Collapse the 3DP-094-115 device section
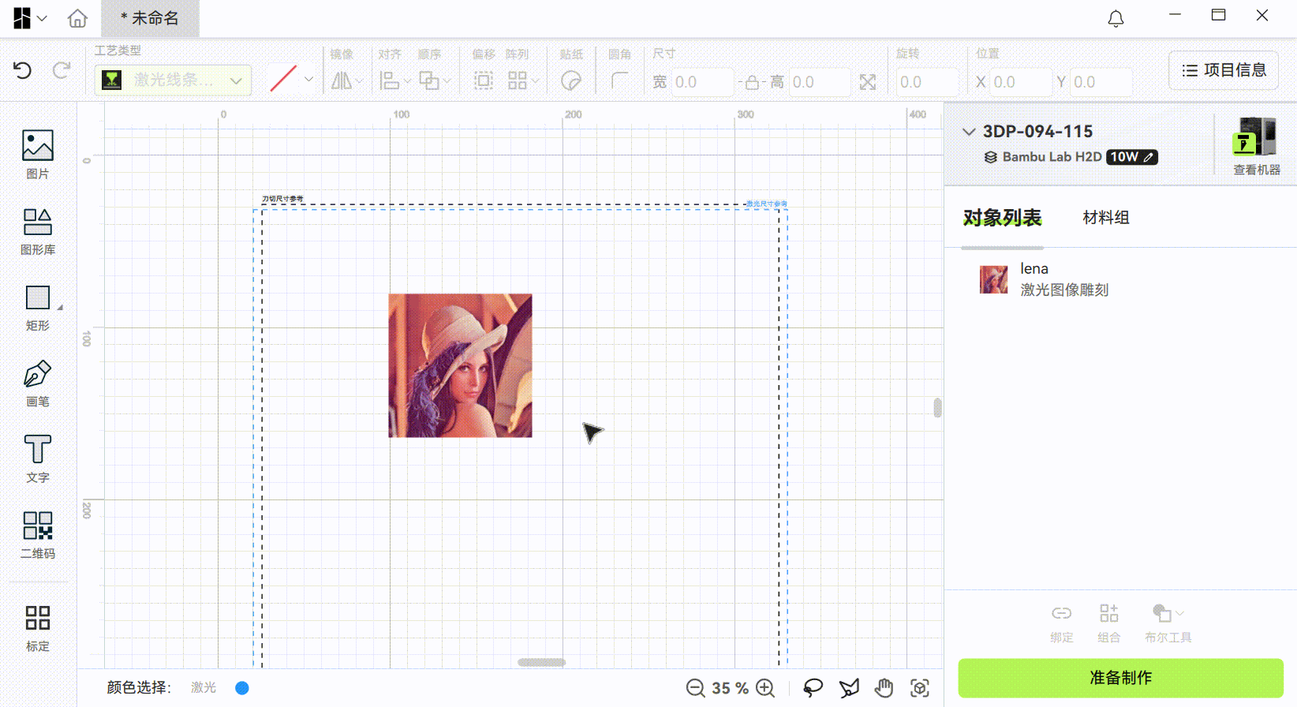Screen dimensions: 1297x707 point(969,132)
